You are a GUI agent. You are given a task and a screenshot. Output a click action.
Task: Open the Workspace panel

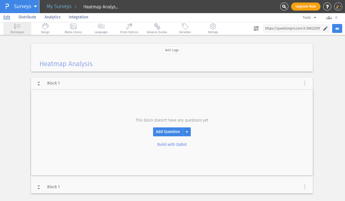[17, 28]
